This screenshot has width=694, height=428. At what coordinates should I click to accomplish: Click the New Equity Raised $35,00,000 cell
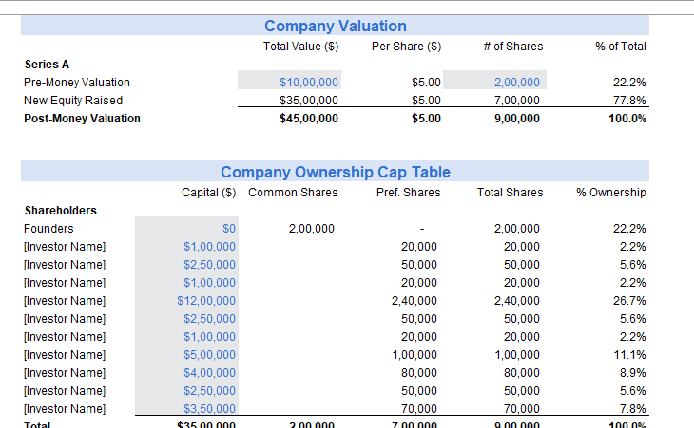[x=309, y=101]
